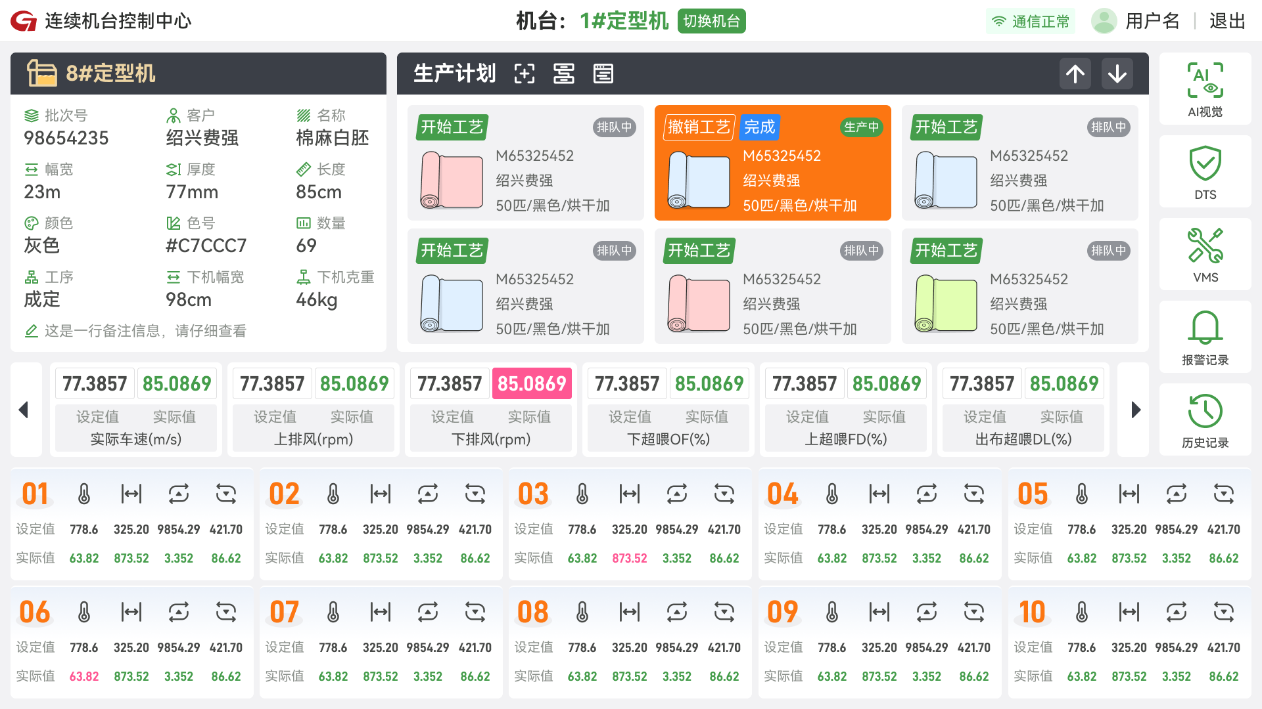Open the AI视觉 panel

click(x=1205, y=89)
